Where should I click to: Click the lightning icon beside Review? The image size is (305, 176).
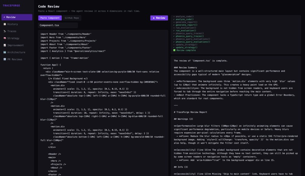click(x=4, y=17)
